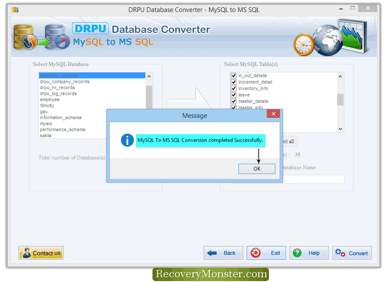Maximize the DRPU Database Converter window
The width and height of the screenshot is (386, 282).
(x=353, y=8)
